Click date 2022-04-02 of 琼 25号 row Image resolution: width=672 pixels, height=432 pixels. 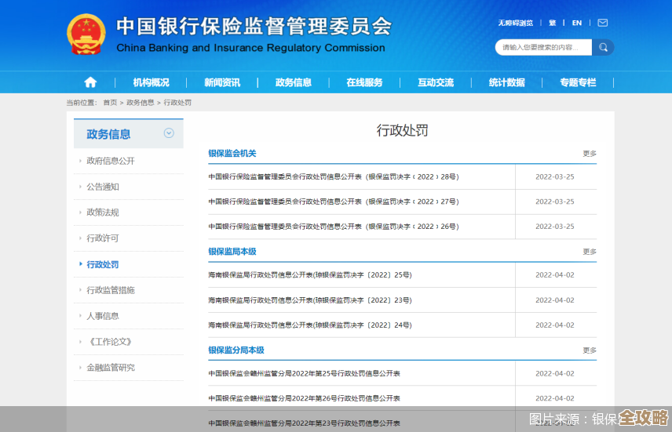click(x=554, y=275)
